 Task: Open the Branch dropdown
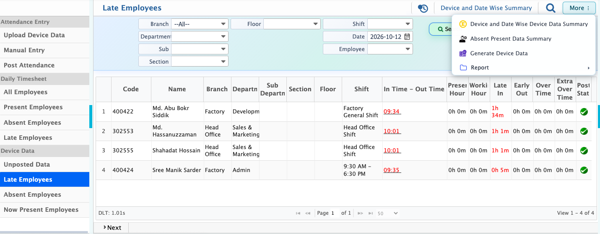pos(200,24)
